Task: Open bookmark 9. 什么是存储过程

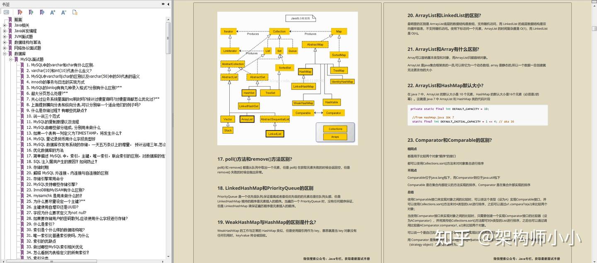Action: pos(57,111)
